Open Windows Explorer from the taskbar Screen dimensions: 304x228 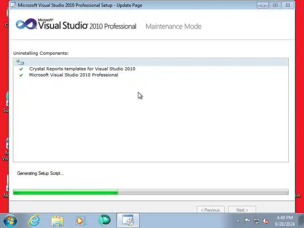click(x=57, y=221)
